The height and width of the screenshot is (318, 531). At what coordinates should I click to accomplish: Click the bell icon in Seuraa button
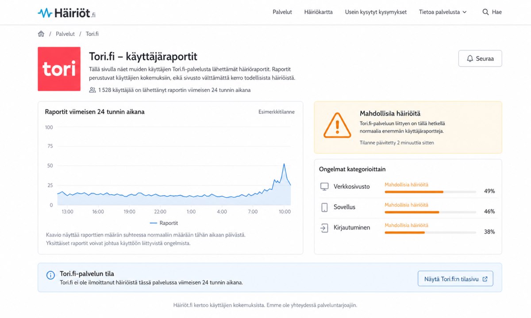click(x=470, y=58)
